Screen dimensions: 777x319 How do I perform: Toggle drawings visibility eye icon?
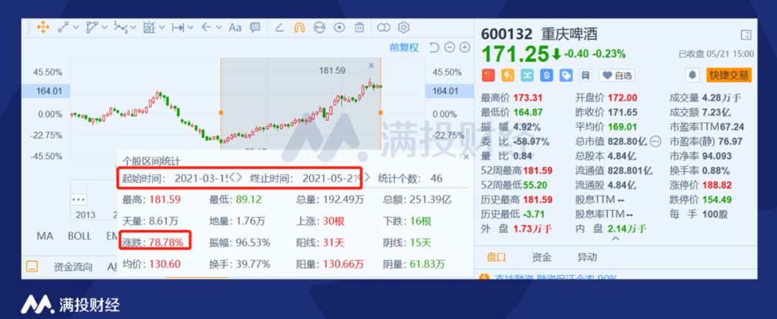click(340, 28)
